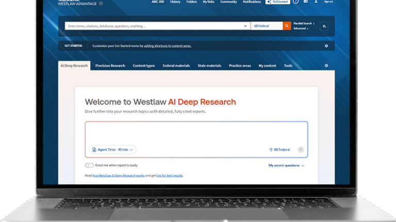
Task: Click the orange search magnifier button
Action: 287,26
